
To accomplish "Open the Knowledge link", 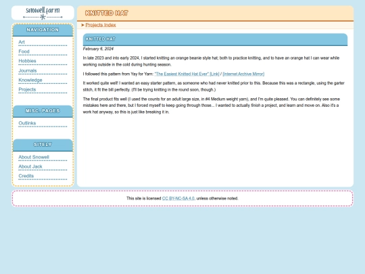I will tap(30, 80).
